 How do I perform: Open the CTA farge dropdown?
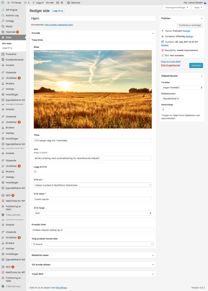[93, 213]
